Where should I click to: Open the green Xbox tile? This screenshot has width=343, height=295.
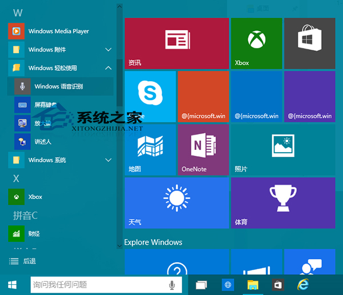point(257,43)
